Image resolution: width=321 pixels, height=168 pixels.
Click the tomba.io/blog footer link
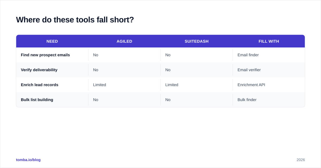pos(28,160)
